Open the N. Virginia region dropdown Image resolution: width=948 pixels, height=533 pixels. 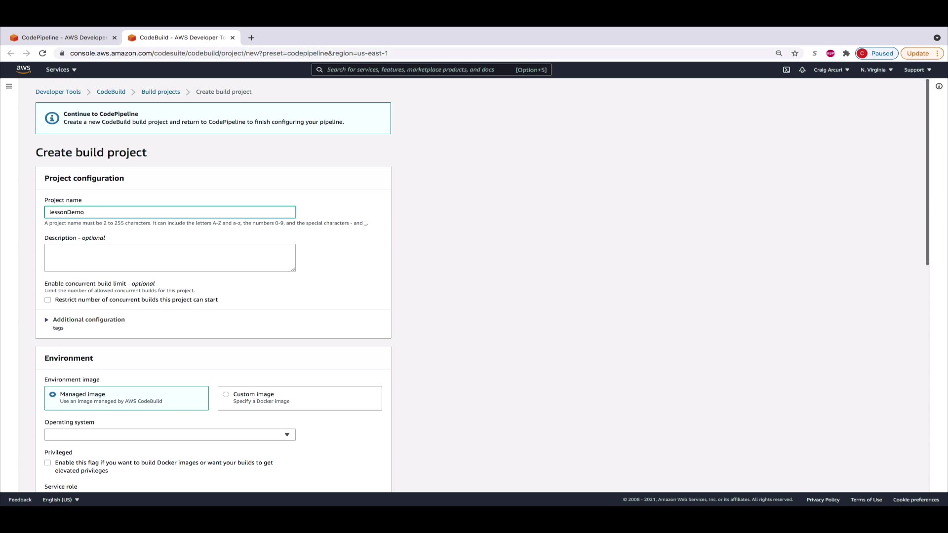(x=876, y=70)
